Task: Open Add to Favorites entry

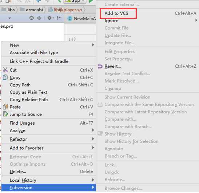Action: [x=49, y=148]
